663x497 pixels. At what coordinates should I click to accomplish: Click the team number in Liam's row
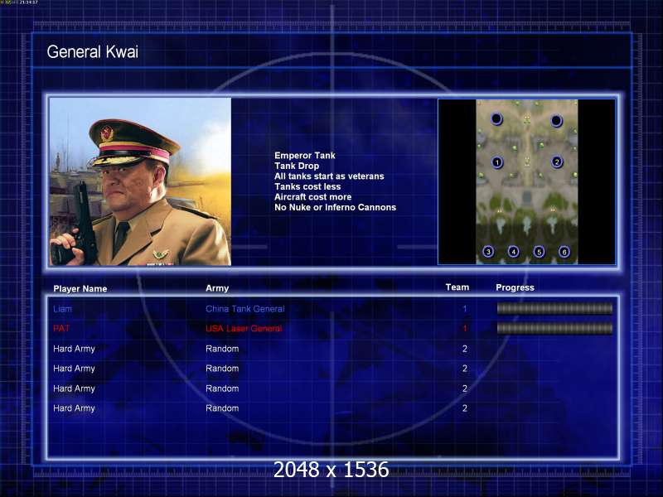[465, 309]
